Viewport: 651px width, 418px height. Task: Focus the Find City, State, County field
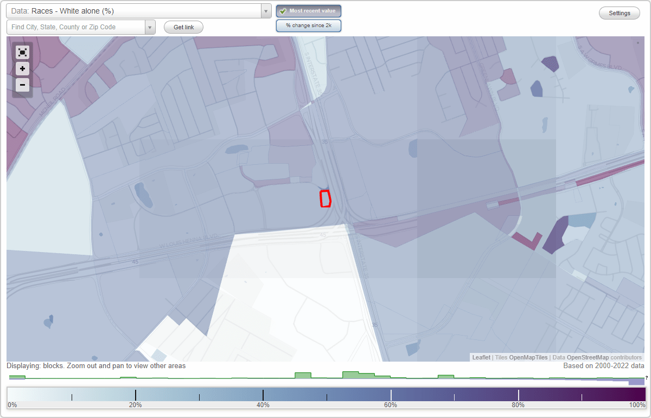tap(76, 27)
